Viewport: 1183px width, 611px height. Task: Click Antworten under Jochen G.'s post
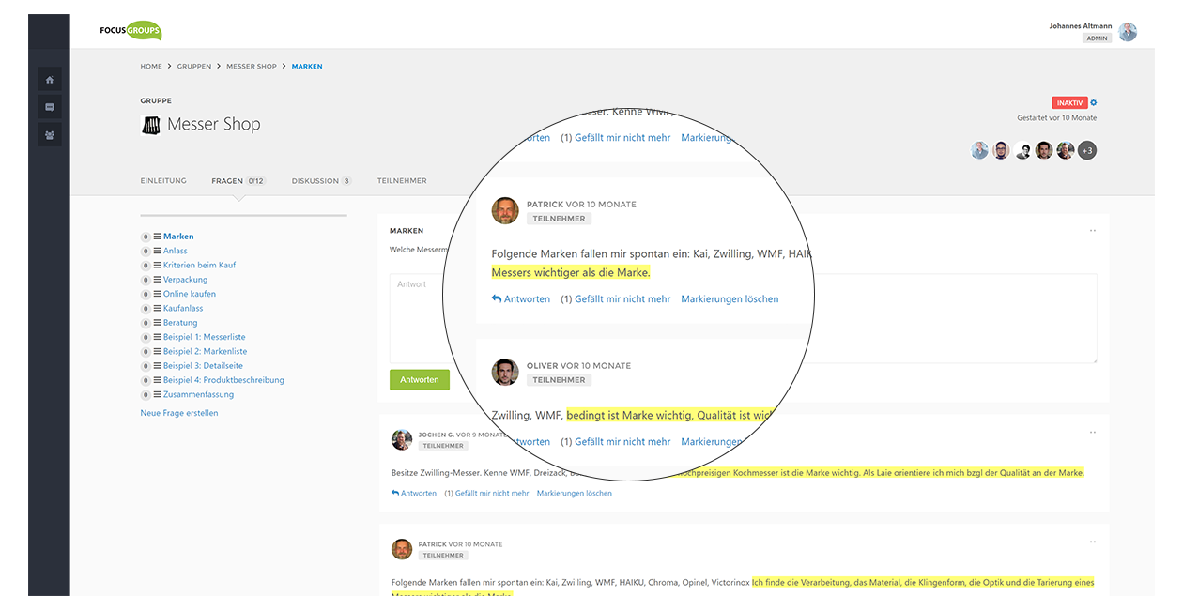point(414,493)
